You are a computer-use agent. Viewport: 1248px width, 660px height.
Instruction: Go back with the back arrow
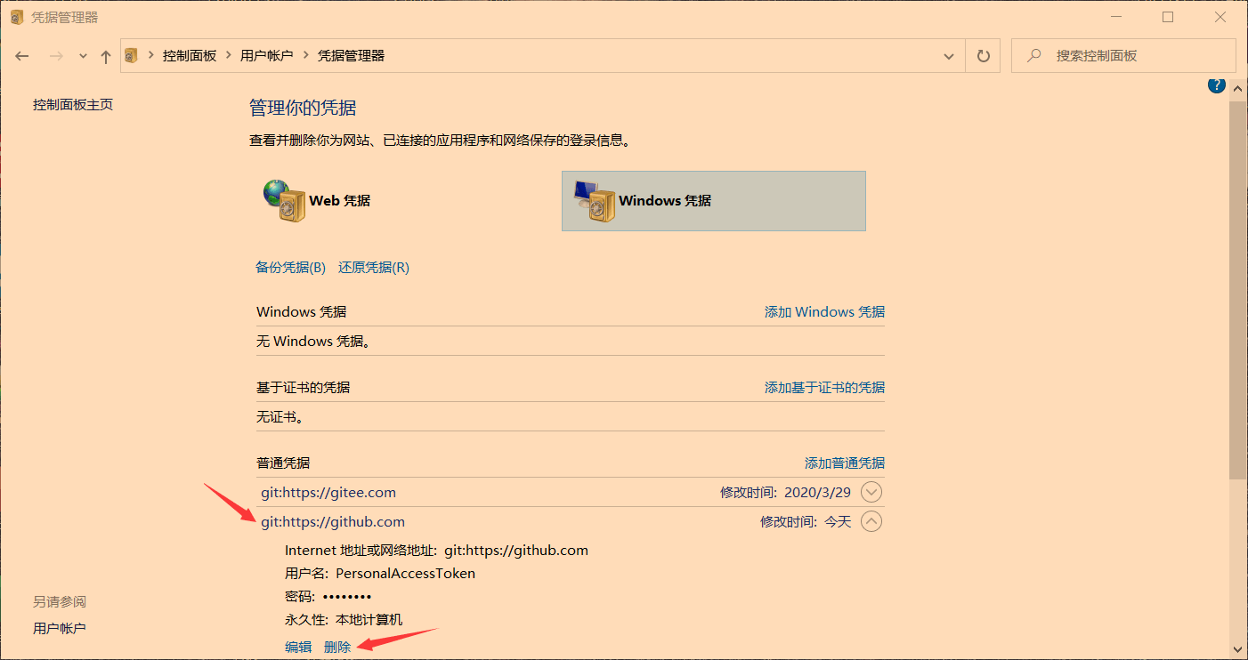(23, 56)
